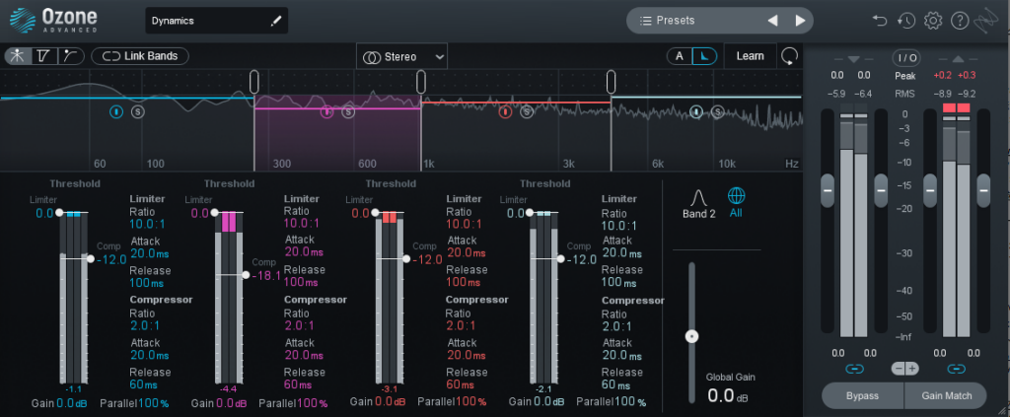Bypass band 1 with blue power icon

click(x=116, y=112)
